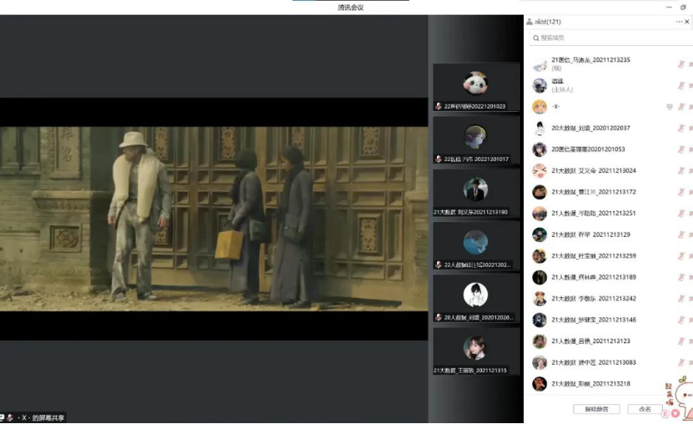Select member name ending 20211213024
693x424 pixels.
pos(594,170)
